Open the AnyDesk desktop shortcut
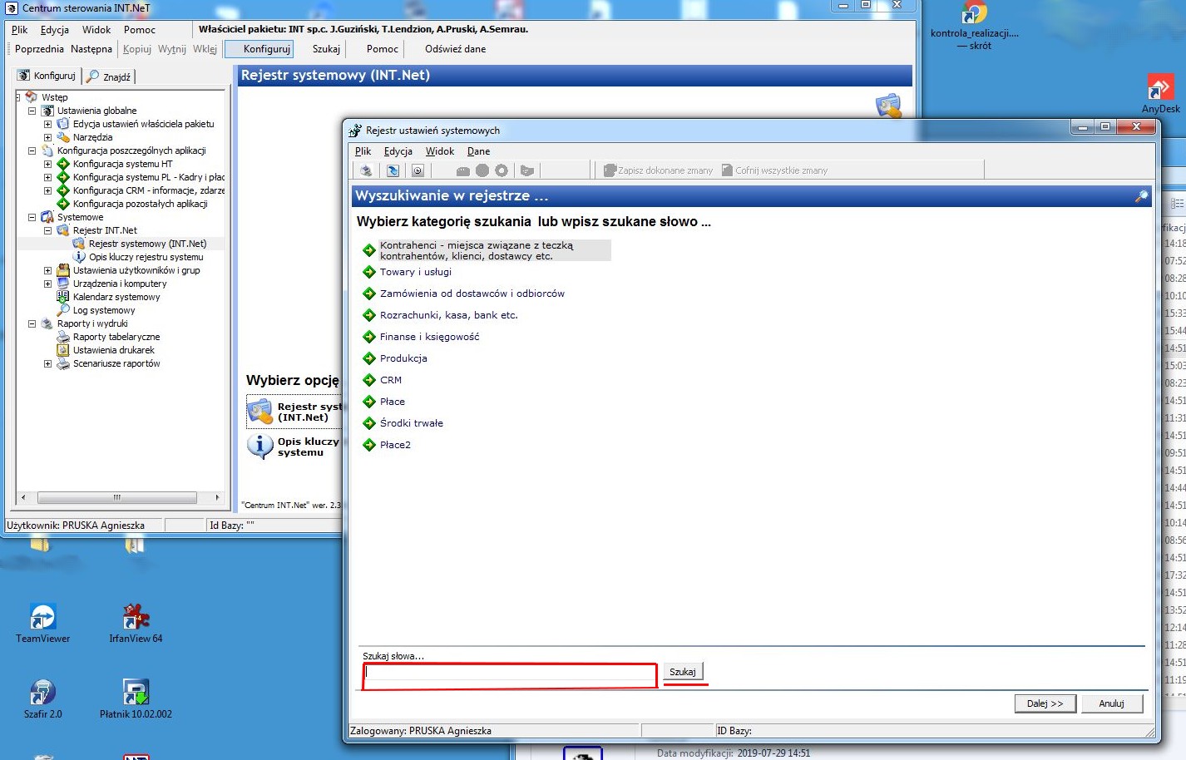This screenshot has height=760, width=1186. click(1160, 93)
